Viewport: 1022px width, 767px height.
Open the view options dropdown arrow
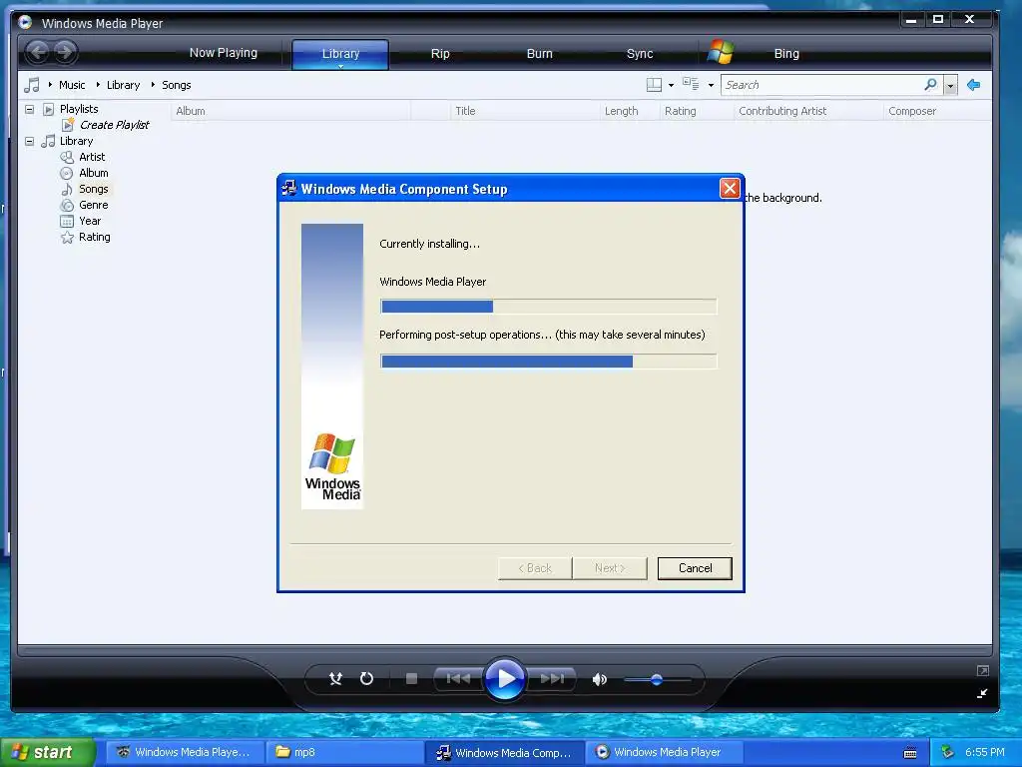(711, 86)
